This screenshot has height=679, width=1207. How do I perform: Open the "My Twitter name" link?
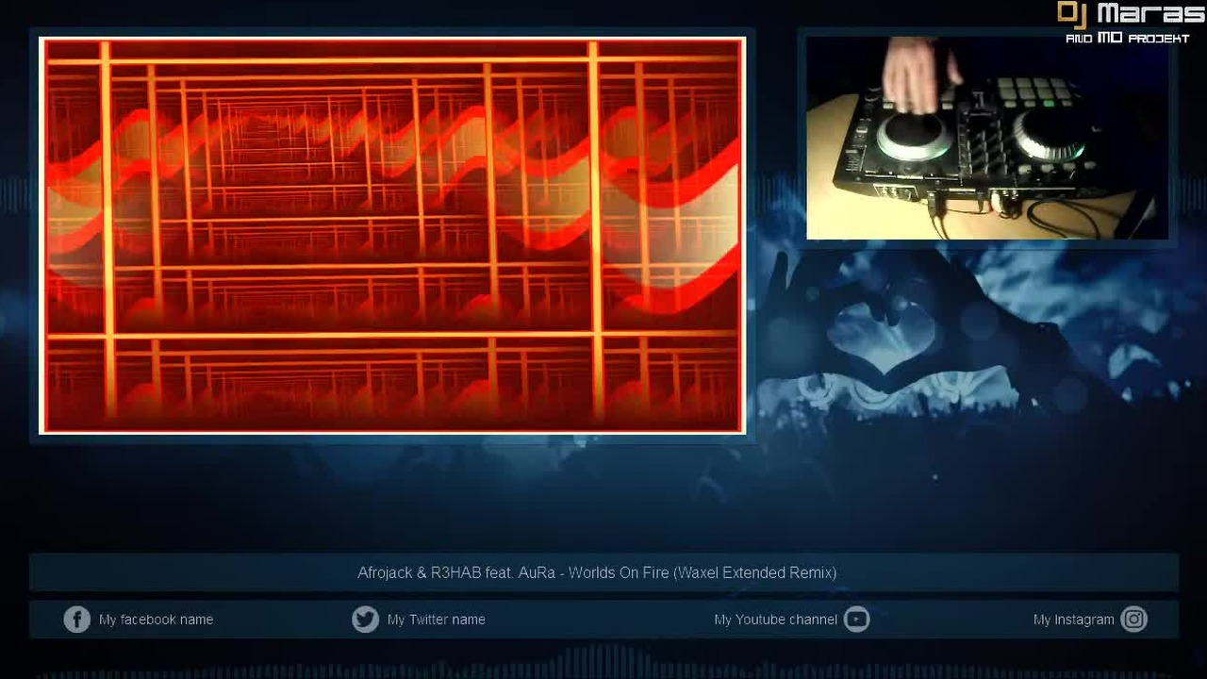click(x=436, y=620)
